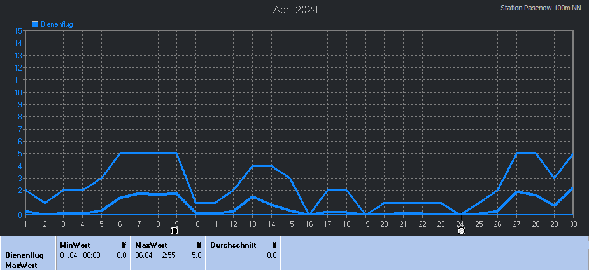Screen dimensions: 589x270
Task: Click the Durchschnitt column header
Action: point(233,245)
